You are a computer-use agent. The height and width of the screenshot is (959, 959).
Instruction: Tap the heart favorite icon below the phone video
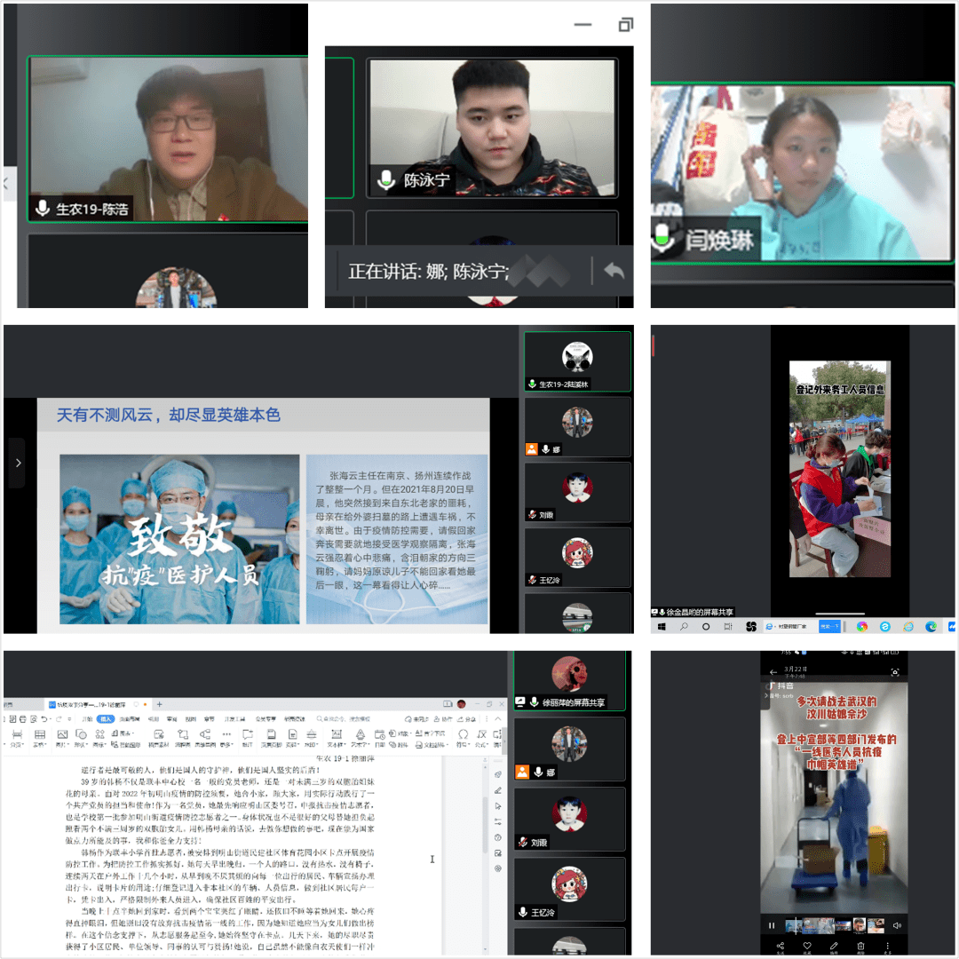(807, 947)
